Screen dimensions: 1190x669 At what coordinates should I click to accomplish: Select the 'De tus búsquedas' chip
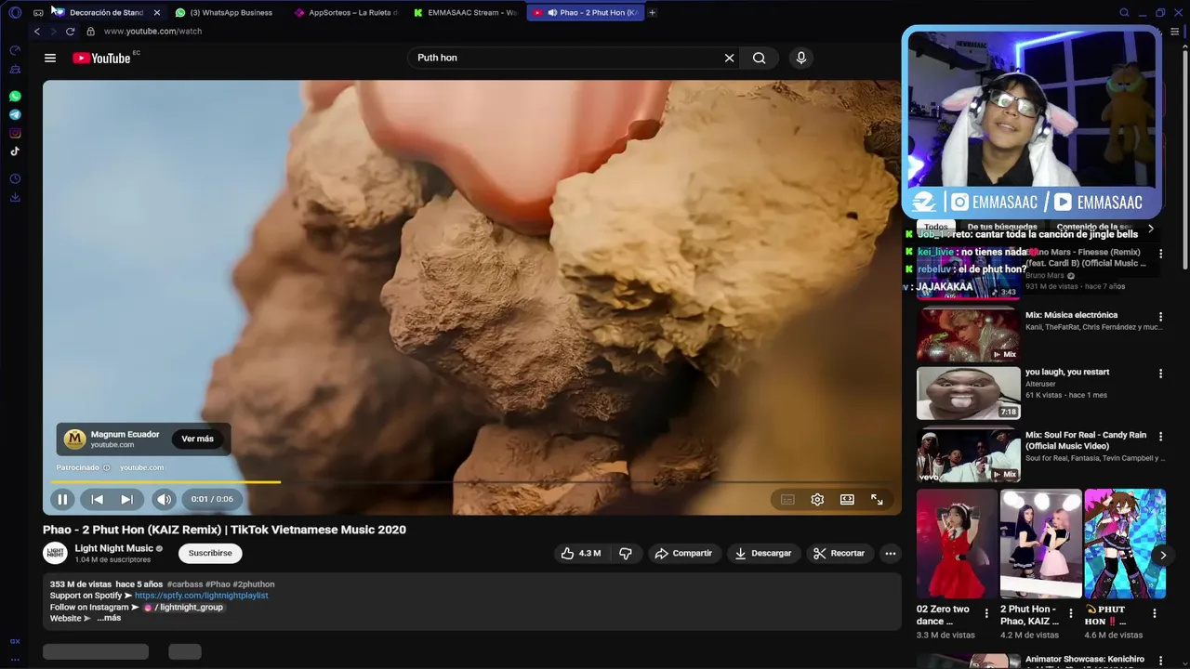(x=1002, y=227)
